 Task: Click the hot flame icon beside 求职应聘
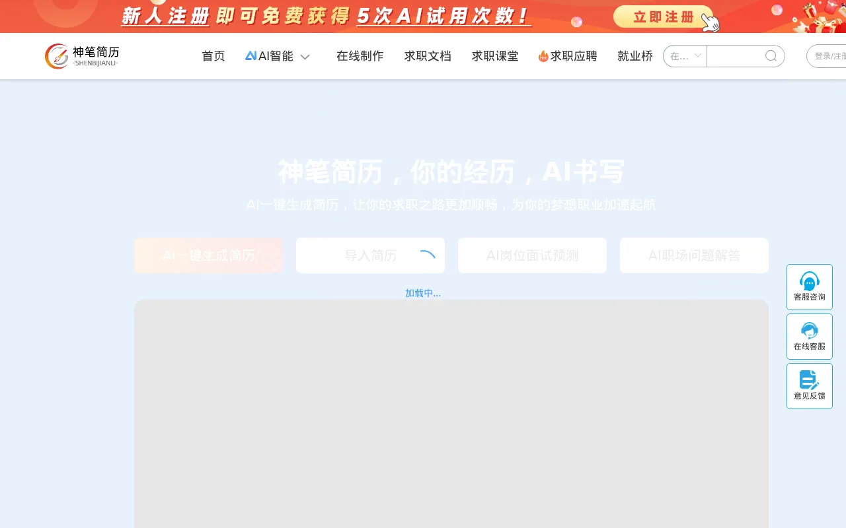click(x=543, y=57)
